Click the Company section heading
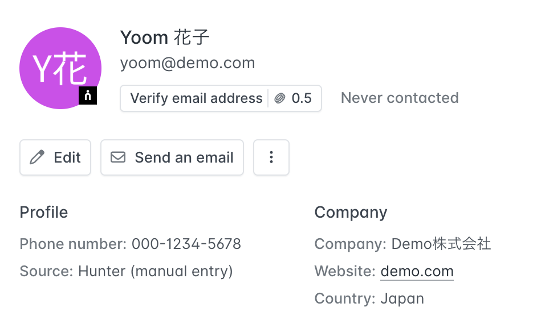The image size is (545, 324). point(351,213)
